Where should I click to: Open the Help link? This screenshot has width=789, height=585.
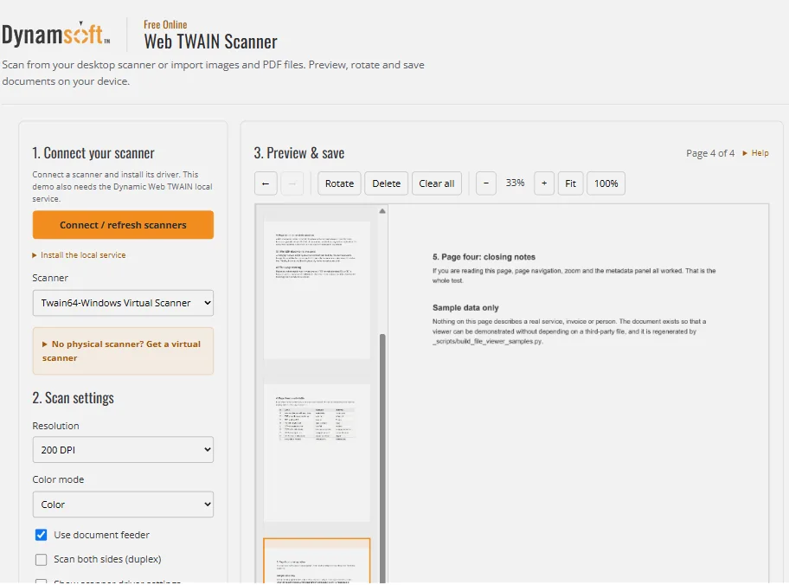(x=756, y=153)
